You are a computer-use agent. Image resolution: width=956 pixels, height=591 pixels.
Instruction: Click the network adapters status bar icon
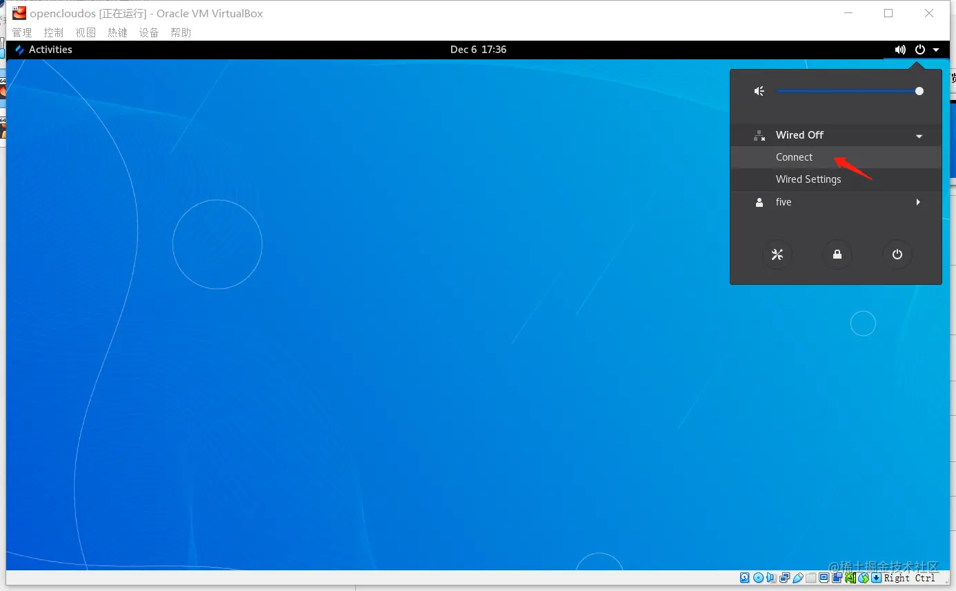(x=785, y=578)
